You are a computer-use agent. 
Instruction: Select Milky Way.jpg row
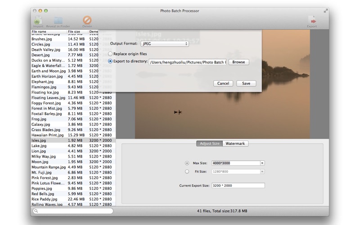[x=73, y=156]
